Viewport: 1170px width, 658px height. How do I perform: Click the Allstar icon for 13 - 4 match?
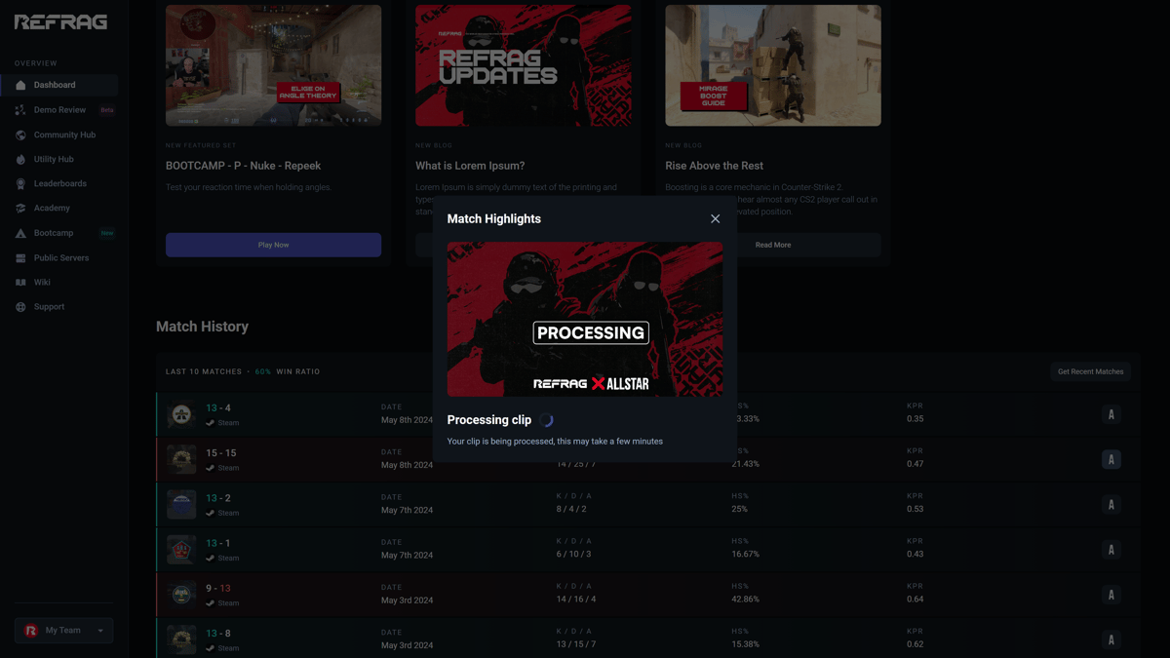point(1111,414)
